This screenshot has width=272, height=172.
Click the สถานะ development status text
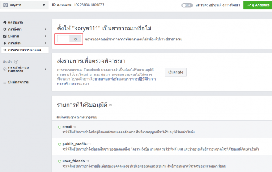coord(218,5)
